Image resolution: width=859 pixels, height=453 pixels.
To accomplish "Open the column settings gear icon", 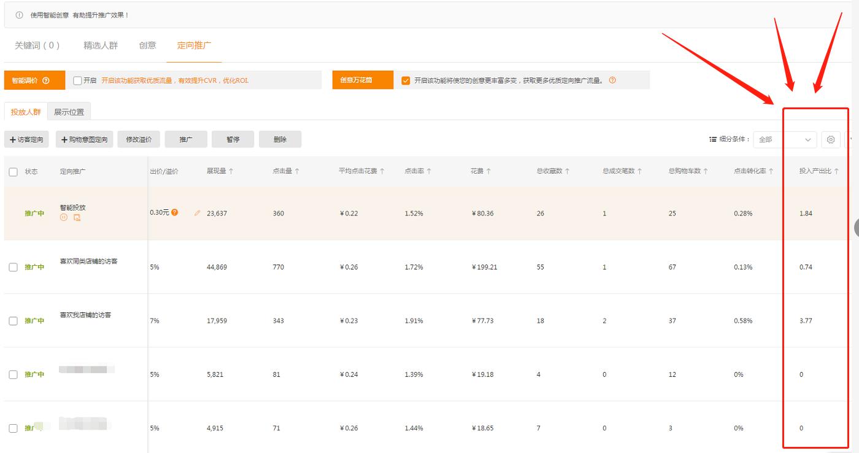I will pyautogui.click(x=831, y=139).
